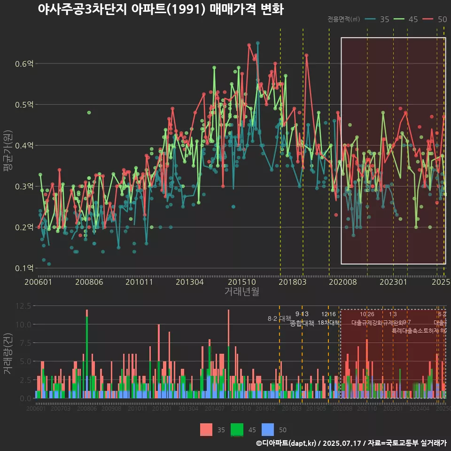The height and width of the screenshot is (451, 451).
Task: Click the chart title 야사주공3차단지 아파트(1991) 매매가격 변화
Action: [x=161, y=9]
